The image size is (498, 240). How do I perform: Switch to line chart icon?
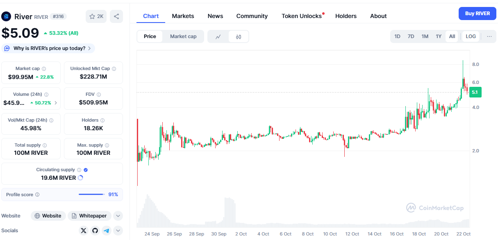pyautogui.click(x=218, y=36)
